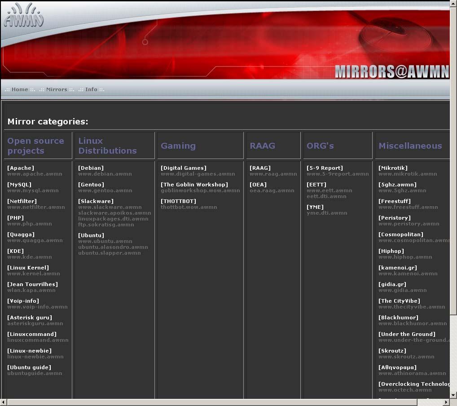Visit ftp.sokratisg.awmn mirror
The width and height of the screenshot is (457, 406).
tap(106, 225)
